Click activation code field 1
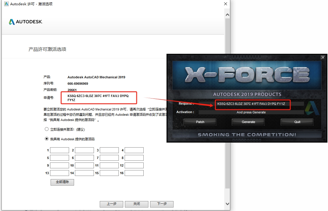The width and height of the screenshot is (328, 211). (x=60, y=150)
